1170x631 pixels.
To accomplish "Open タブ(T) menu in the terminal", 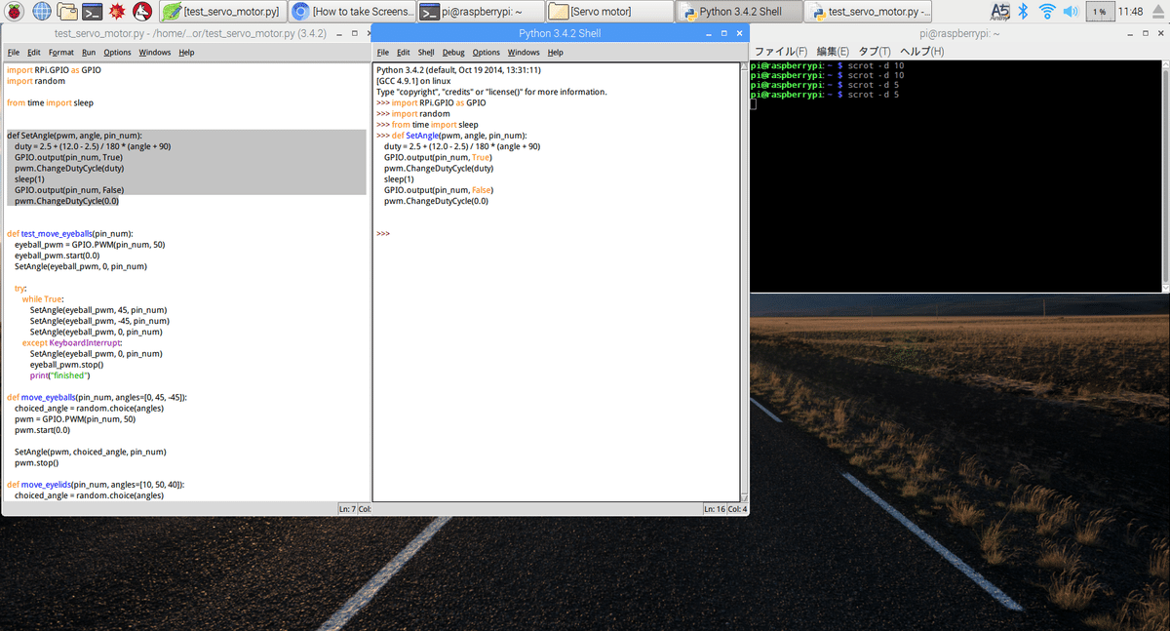I will [873, 51].
